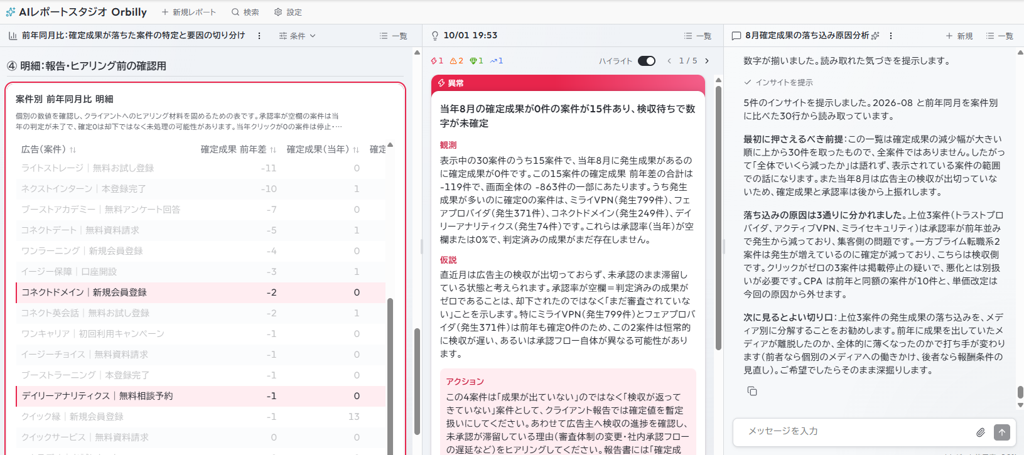Filter insights by the red anomaly count
1024x455 pixels.
tap(437, 61)
